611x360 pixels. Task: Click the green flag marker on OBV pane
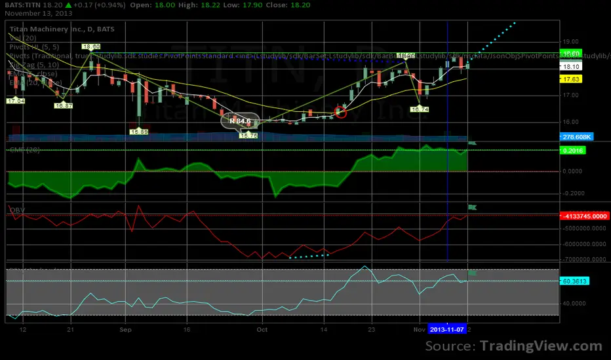472,207
